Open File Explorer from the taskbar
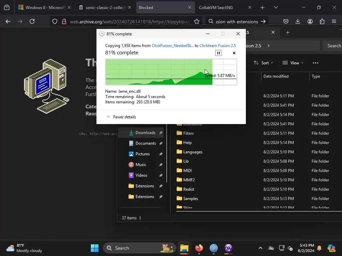The width and height of the screenshot is (342, 256). 184,248
